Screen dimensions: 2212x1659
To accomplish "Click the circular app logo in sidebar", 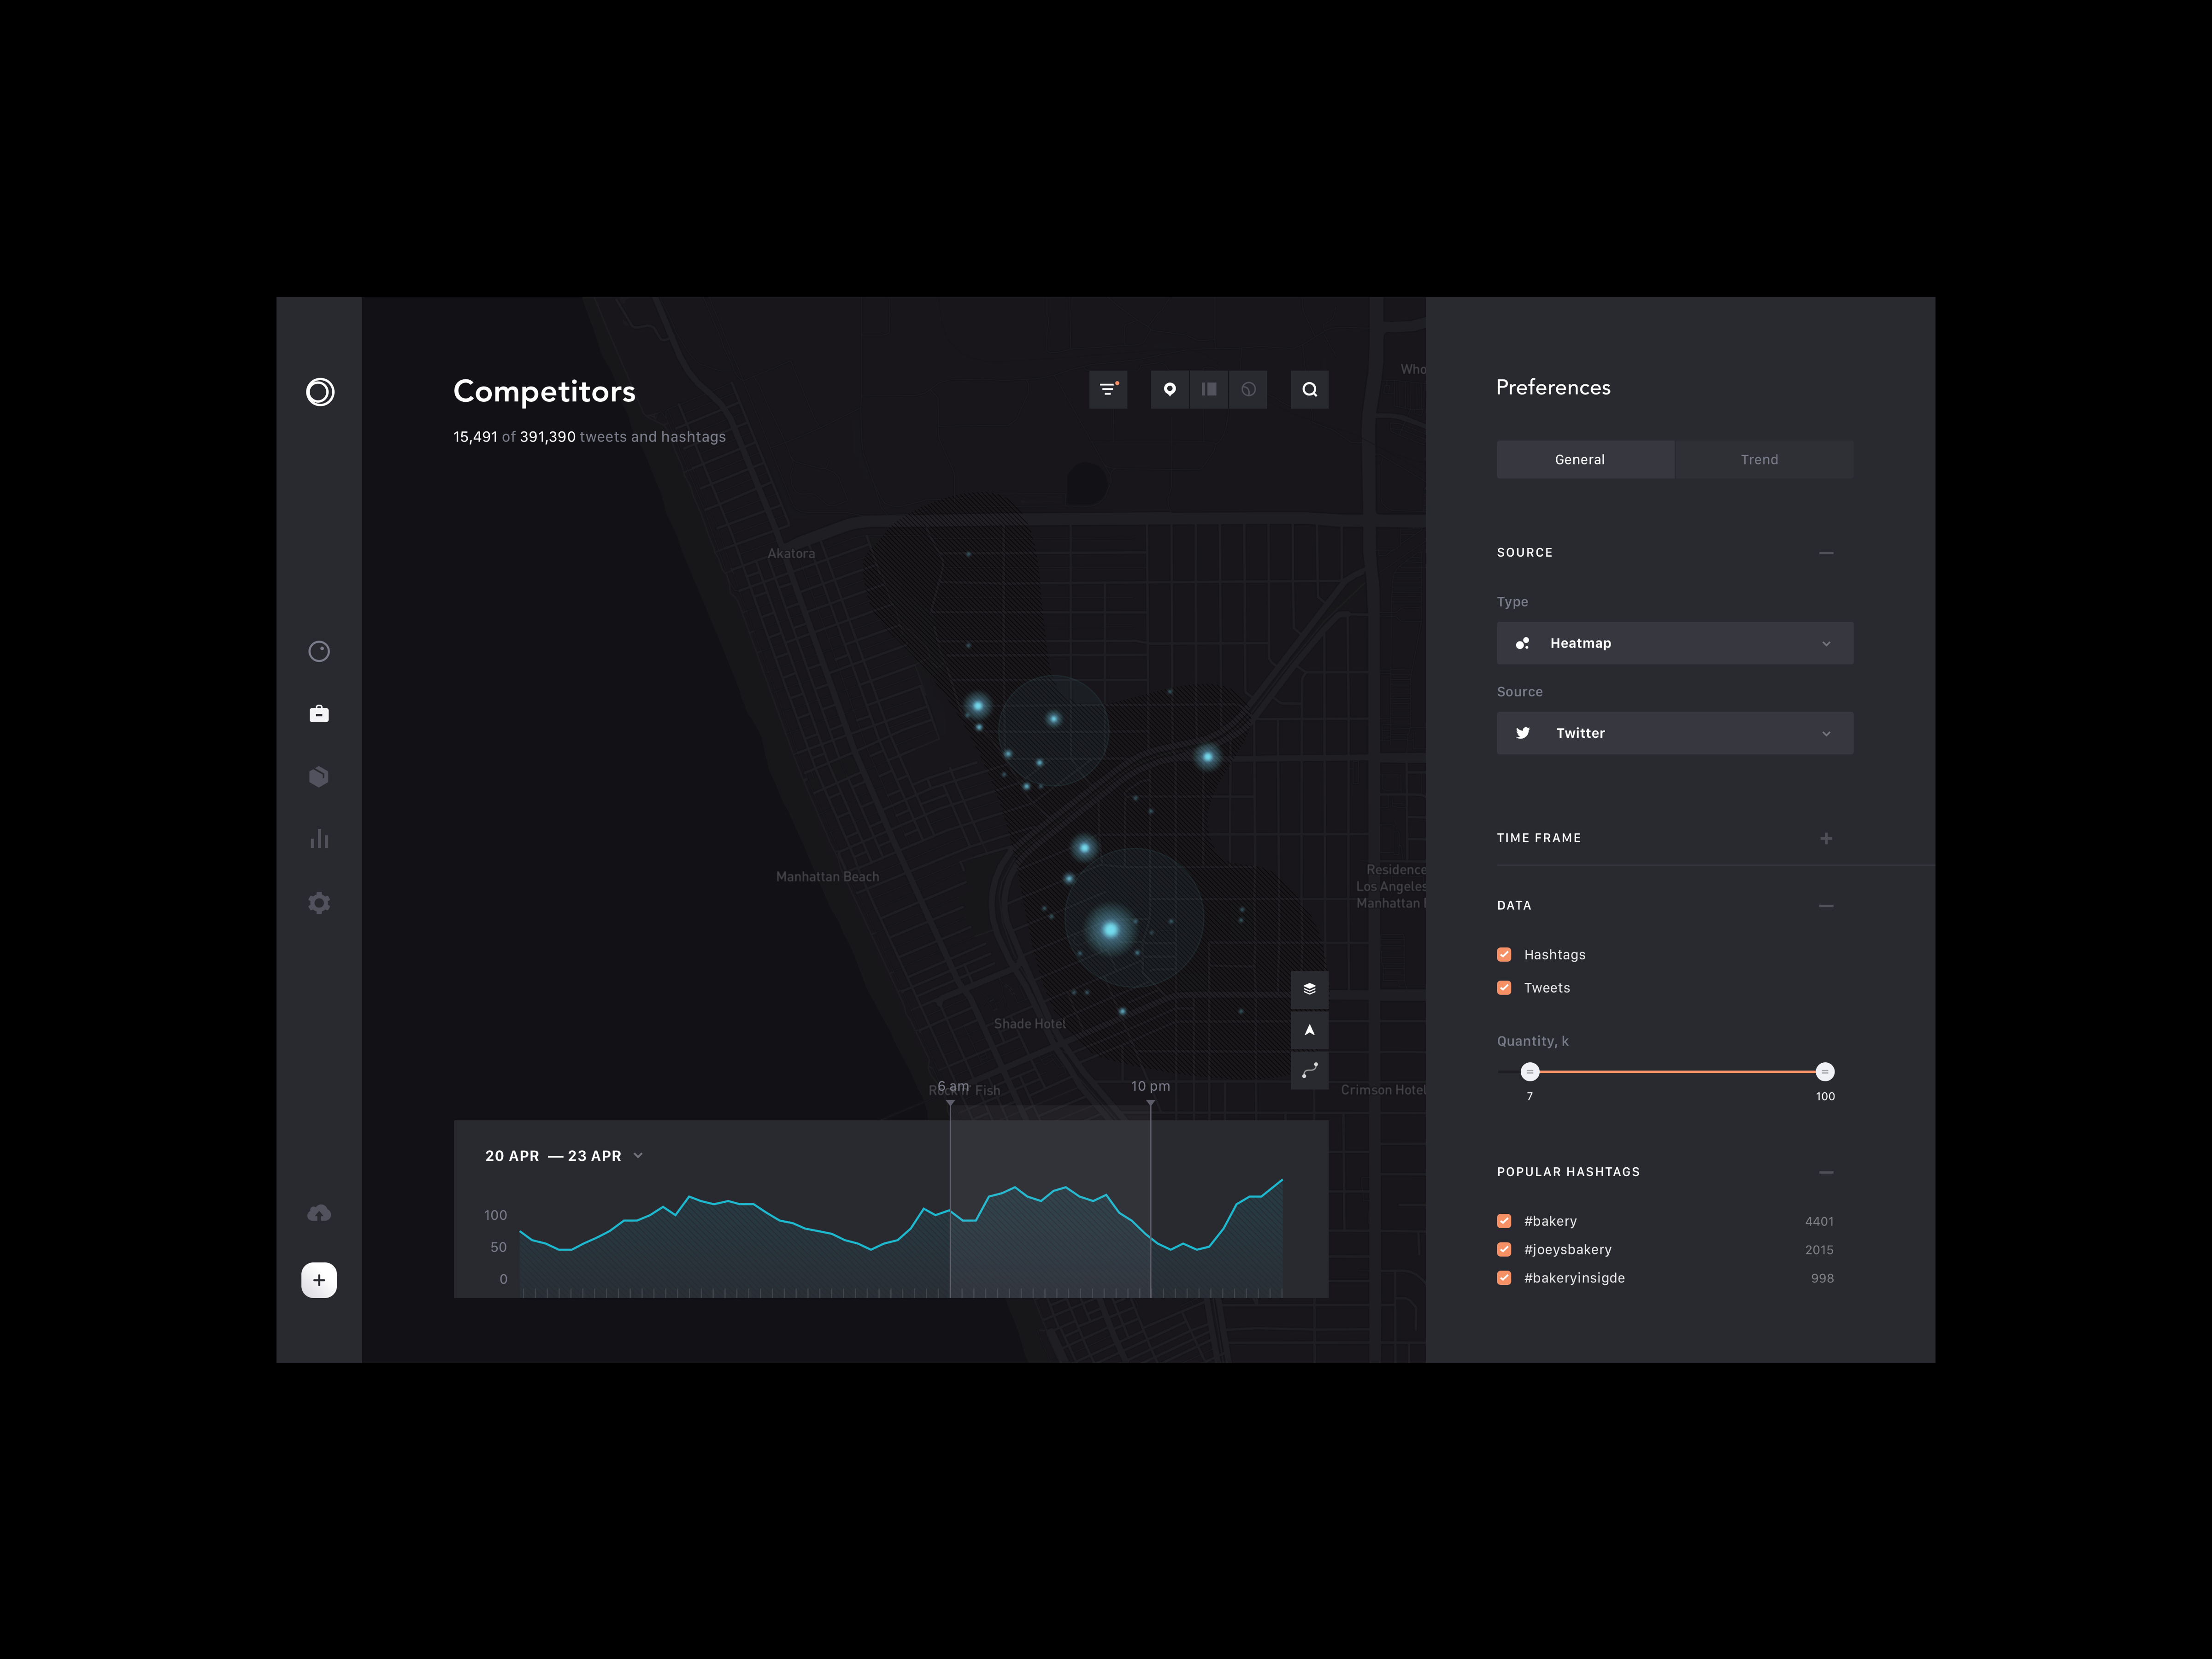I will click(x=320, y=392).
